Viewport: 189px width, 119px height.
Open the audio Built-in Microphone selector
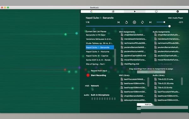tap(100, 95)
